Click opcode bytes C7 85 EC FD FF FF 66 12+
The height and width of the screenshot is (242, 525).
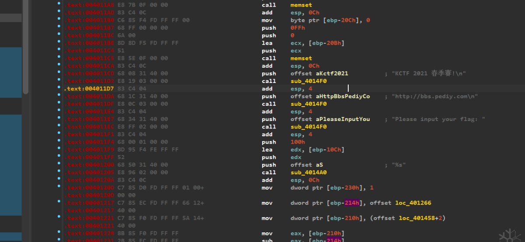click(x=161, y=203)
